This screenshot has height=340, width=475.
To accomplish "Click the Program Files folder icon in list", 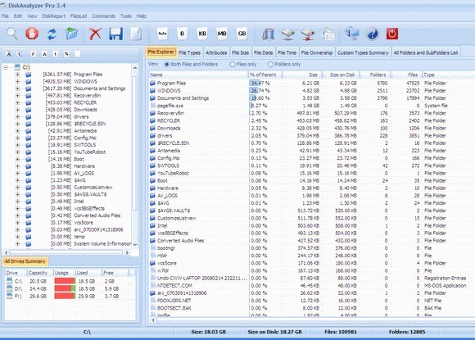I will click(x=152, y=83).
